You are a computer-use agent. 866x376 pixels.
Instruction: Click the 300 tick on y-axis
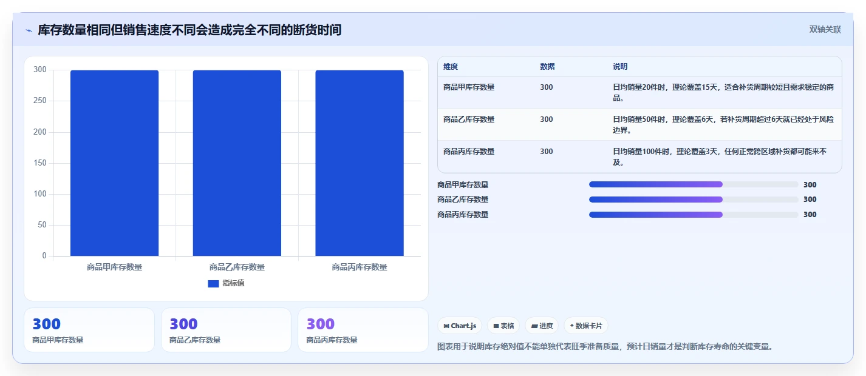pos(40,70)
